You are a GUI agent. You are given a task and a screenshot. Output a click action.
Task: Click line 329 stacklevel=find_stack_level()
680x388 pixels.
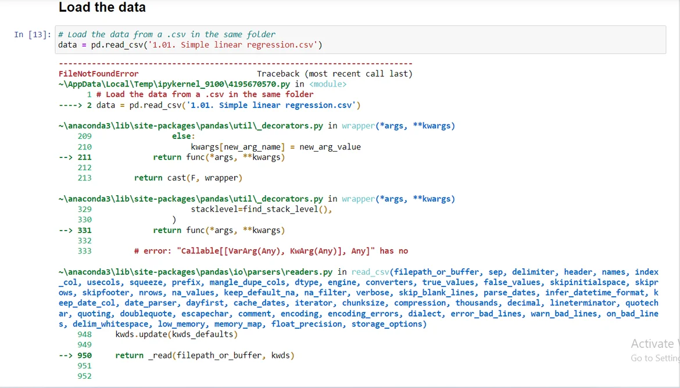tap(261, 209)
